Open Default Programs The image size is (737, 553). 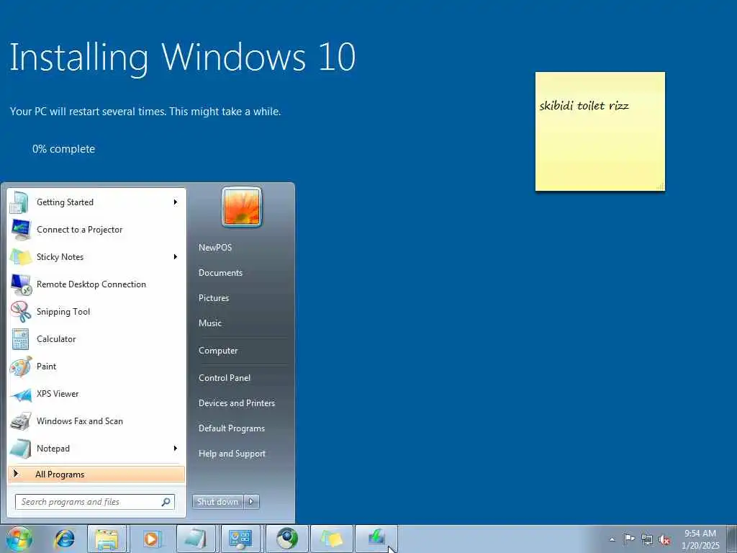coord(232,428)
